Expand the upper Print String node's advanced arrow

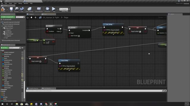(x=113, y=34)
